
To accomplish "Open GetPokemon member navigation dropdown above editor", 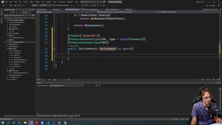I will click(x=189, y=12).
